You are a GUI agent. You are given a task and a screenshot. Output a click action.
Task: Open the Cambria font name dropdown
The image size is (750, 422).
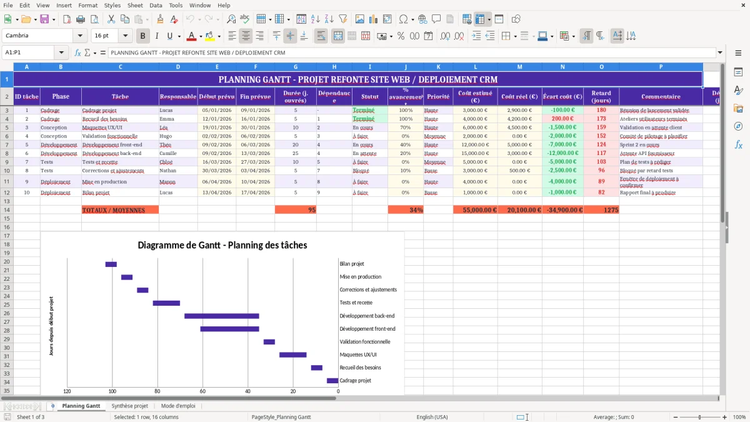point(79,36)
